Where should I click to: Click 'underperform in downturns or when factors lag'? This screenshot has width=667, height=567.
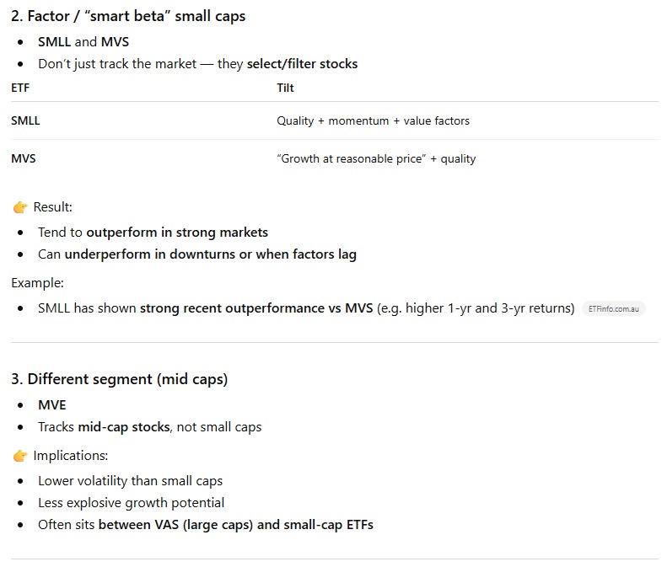pyautogui.click(x=210, y=254)
